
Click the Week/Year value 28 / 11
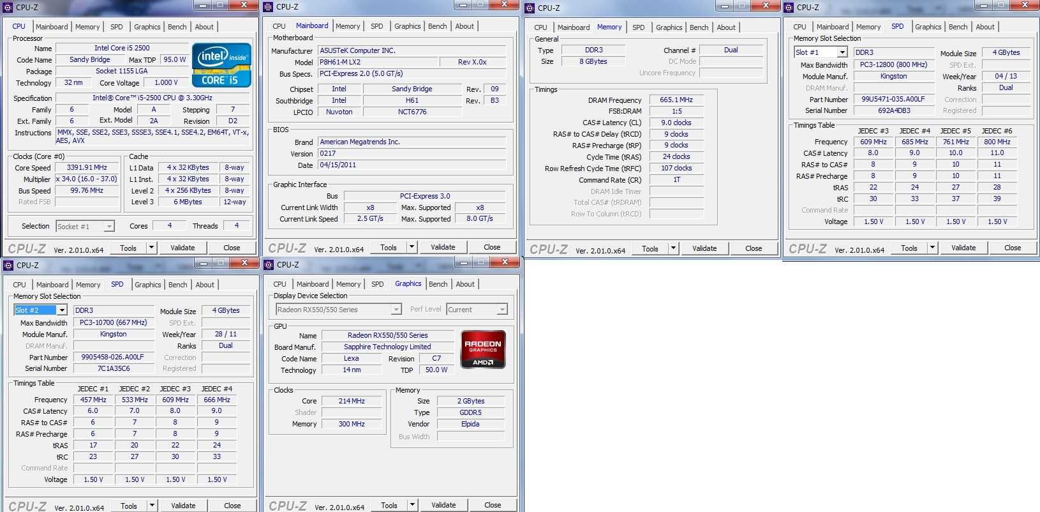click(x=226, y=334)
